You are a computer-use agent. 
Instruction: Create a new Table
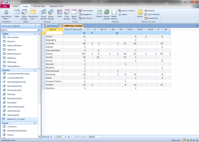(17, 14)
